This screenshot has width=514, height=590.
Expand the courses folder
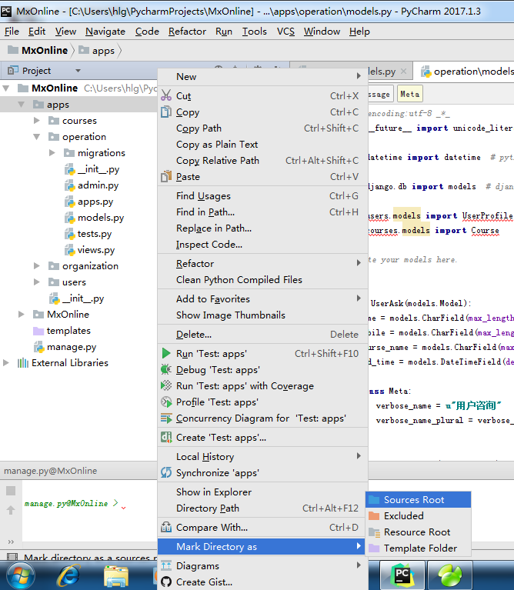click(x=37, y=121)
